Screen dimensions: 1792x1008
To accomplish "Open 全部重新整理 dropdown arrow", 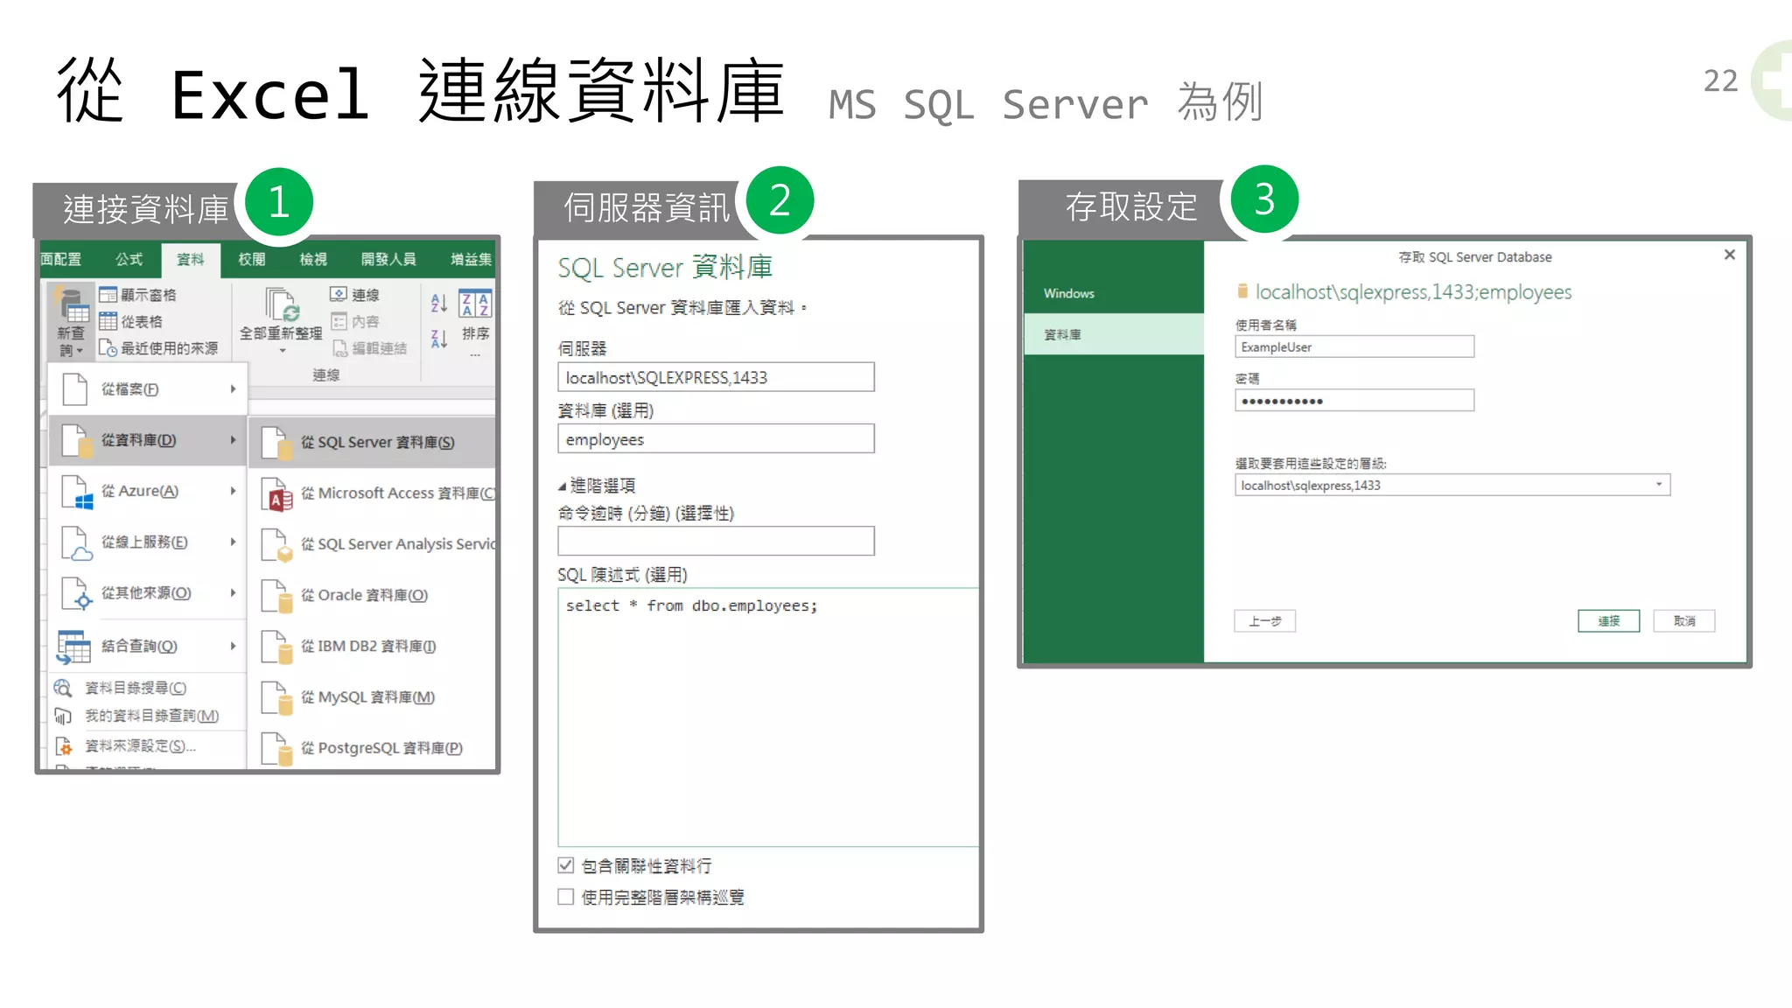I will click(x=282, y=351).
